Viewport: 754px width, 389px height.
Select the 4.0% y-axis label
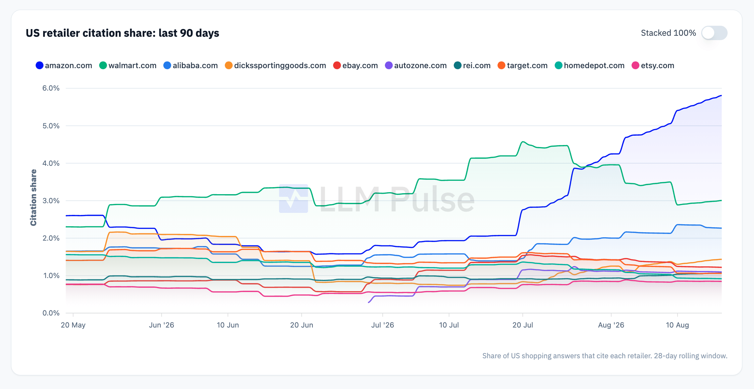click(51, 163)
